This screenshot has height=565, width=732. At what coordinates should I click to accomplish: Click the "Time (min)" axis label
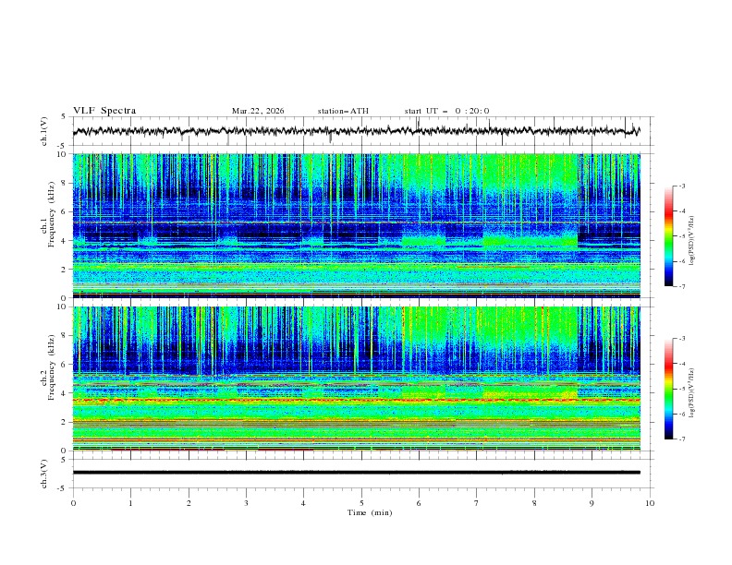(370, 512)
